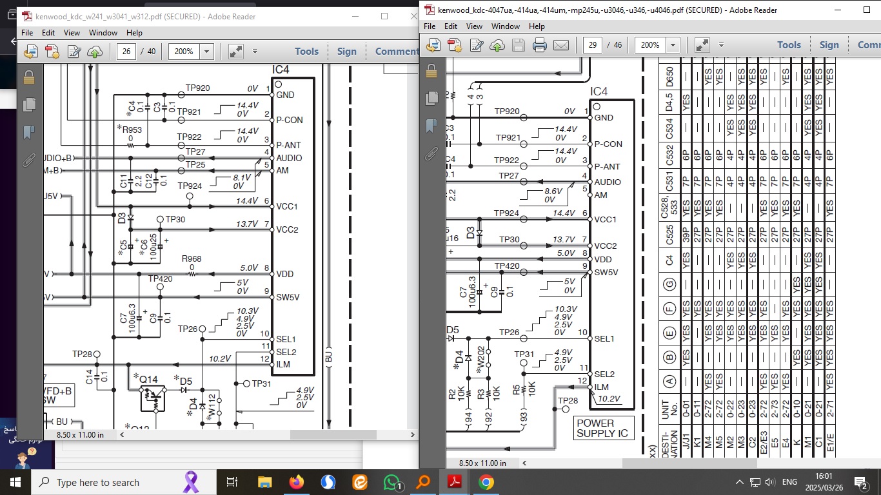881x495 pixels.
Task: Show bookmarks panel in right window
Action: tap(431, 126)
